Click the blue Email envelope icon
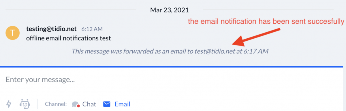This screenshot has width=346, height=111. 107,104
